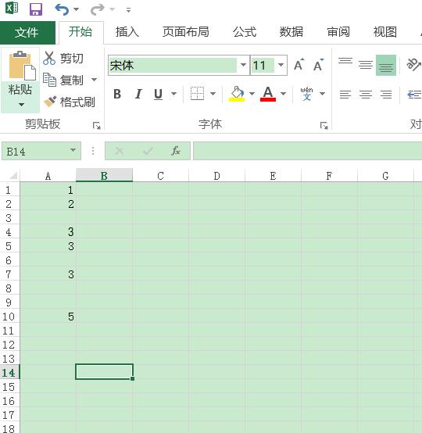Apply cell borders with the border icon
The width and height of the screenshot is (422, 433).
point(197,94)
